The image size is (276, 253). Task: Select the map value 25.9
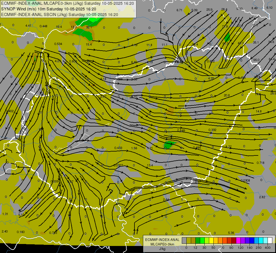(x=209, y=10)
